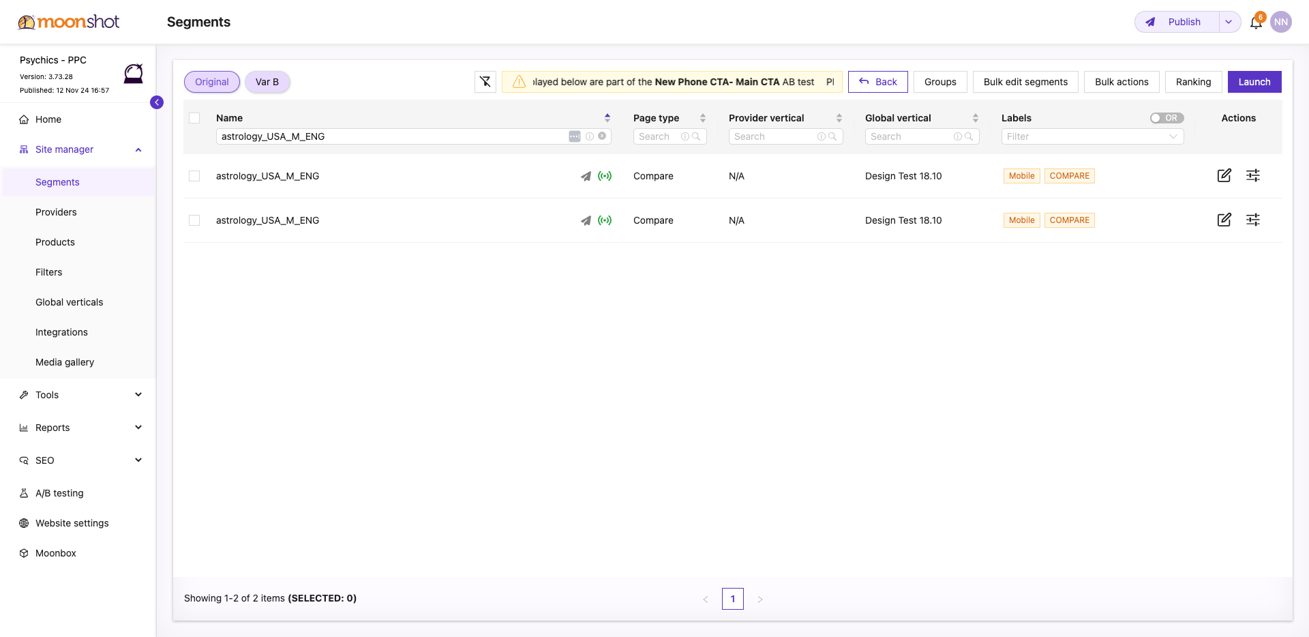The width and height of the screenshot is (1309, 637).
Task: Open Moonbox in the sidebar
Action: click(x=56, y=553)
